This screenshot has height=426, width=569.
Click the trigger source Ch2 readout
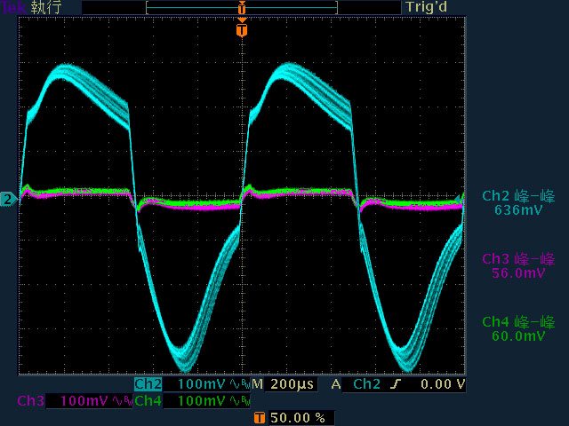366,384
